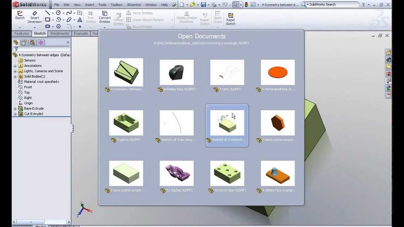404x227 pixels.
Task: Open the FeatureManager design tree tab
Action: click(16, 43)
